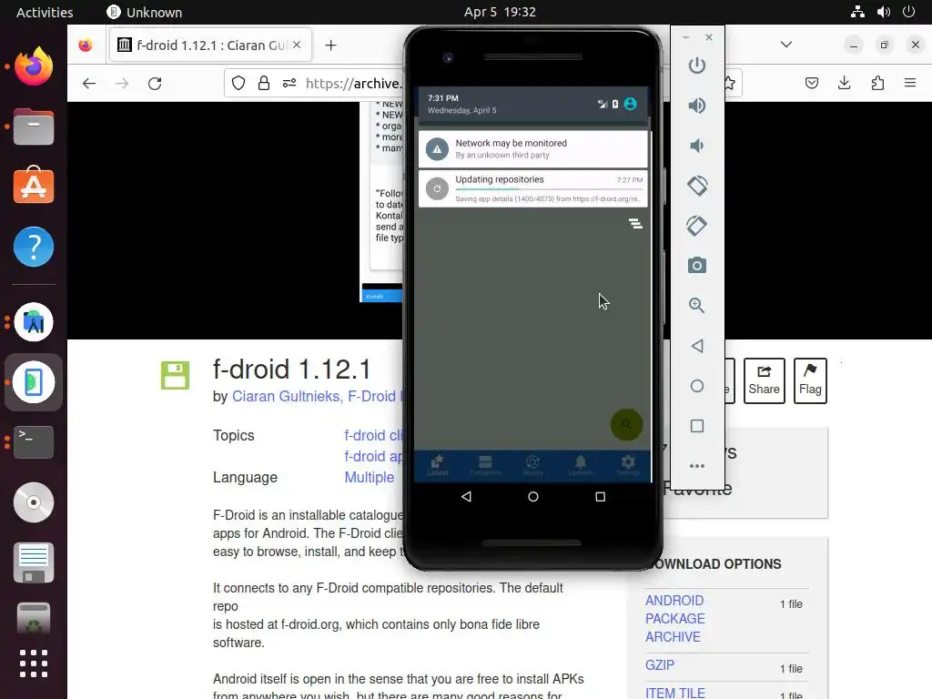Click Firefox forward arrow
The image size is (932, 699).
(122, 83)
